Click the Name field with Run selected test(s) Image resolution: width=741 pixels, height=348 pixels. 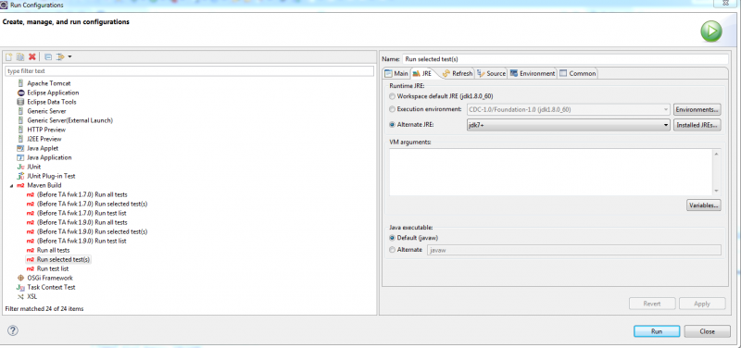tap(565, 59)
